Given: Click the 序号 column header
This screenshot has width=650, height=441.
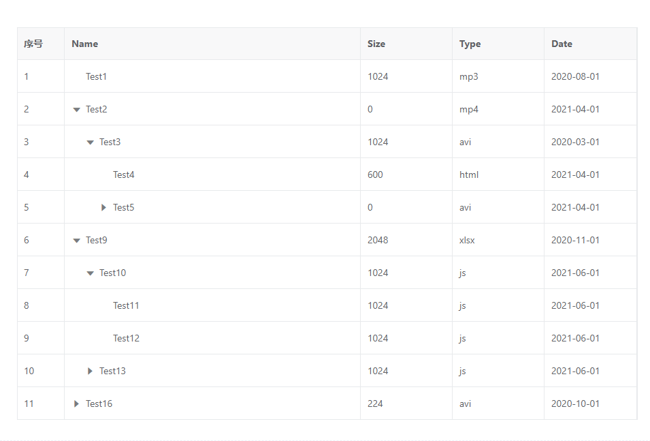Looking at the screenshot, I should (33, 44).
